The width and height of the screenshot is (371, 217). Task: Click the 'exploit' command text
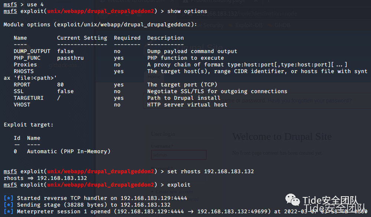(179, 185)
